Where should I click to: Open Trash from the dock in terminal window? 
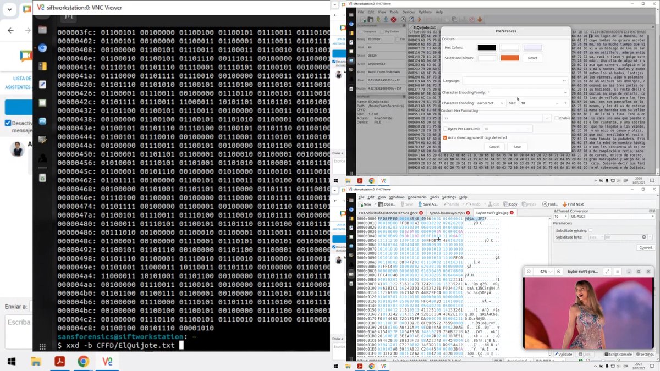[x=42, y=178]
